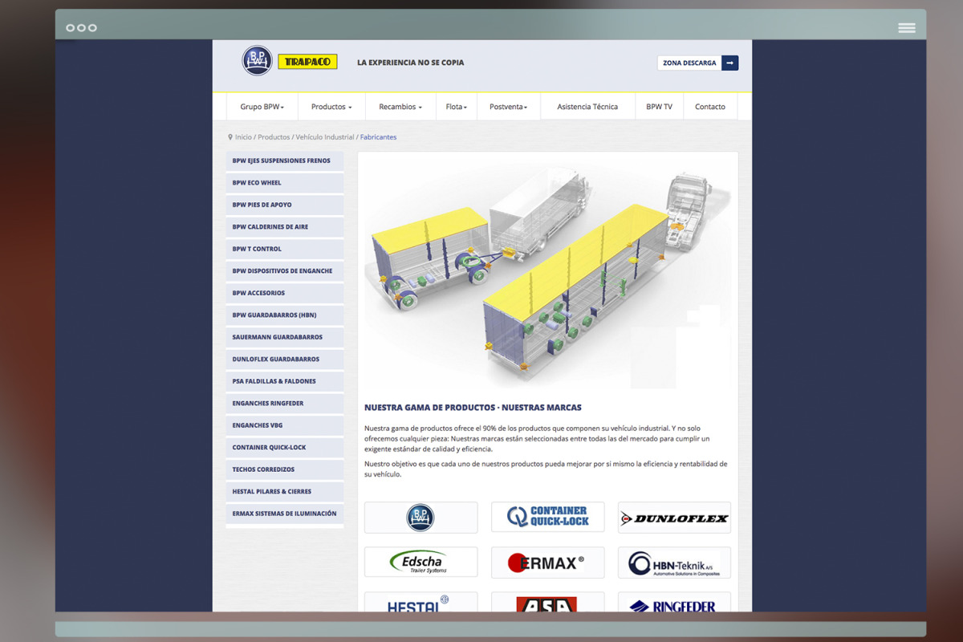Click Vehículo Industrial breadcrumb link

(x=325, y=137)
